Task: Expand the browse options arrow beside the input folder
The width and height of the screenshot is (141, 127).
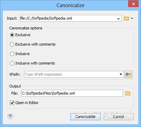Action: point(132,18)
